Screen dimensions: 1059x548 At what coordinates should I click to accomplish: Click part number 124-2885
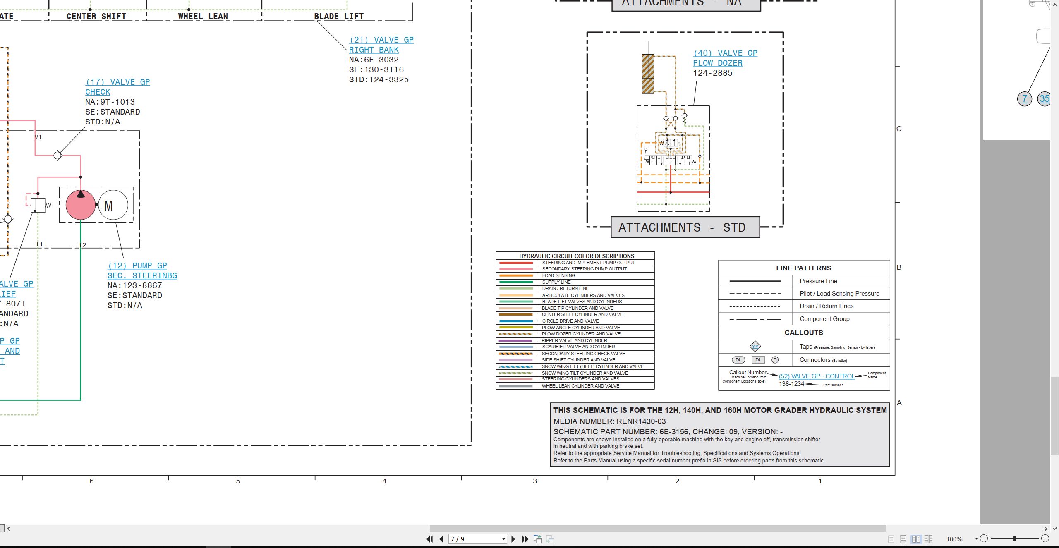[x=712, y=73]
